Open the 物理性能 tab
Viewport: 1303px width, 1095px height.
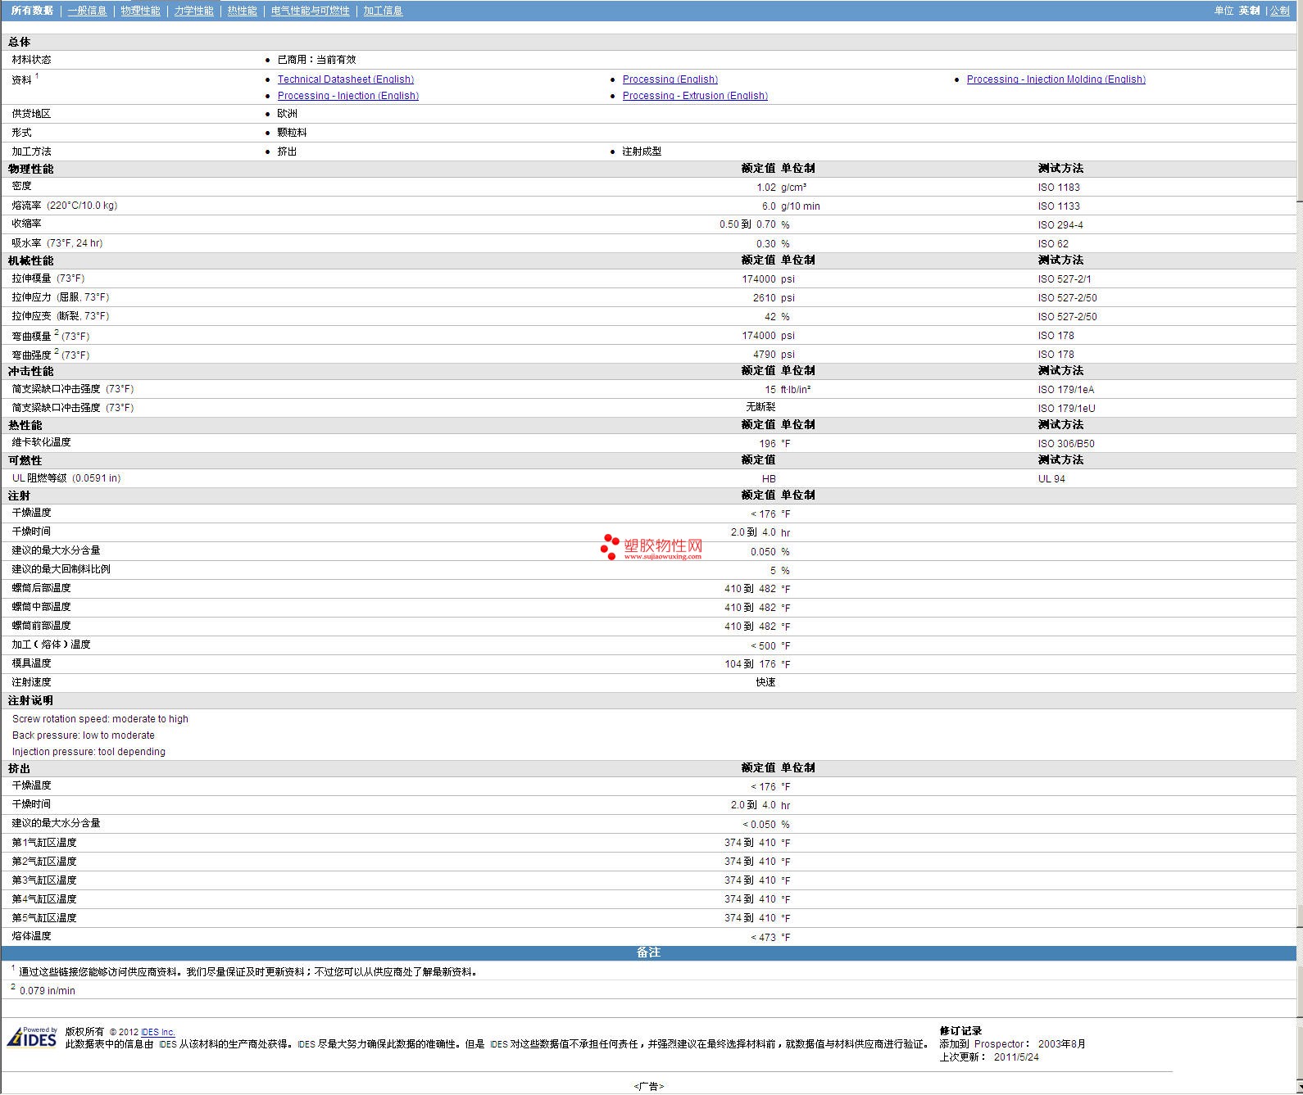pos(140,11)
